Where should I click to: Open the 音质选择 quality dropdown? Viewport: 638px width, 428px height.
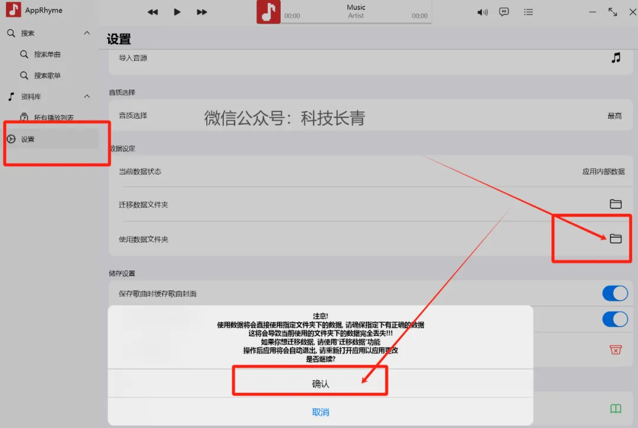click(614, 116)
